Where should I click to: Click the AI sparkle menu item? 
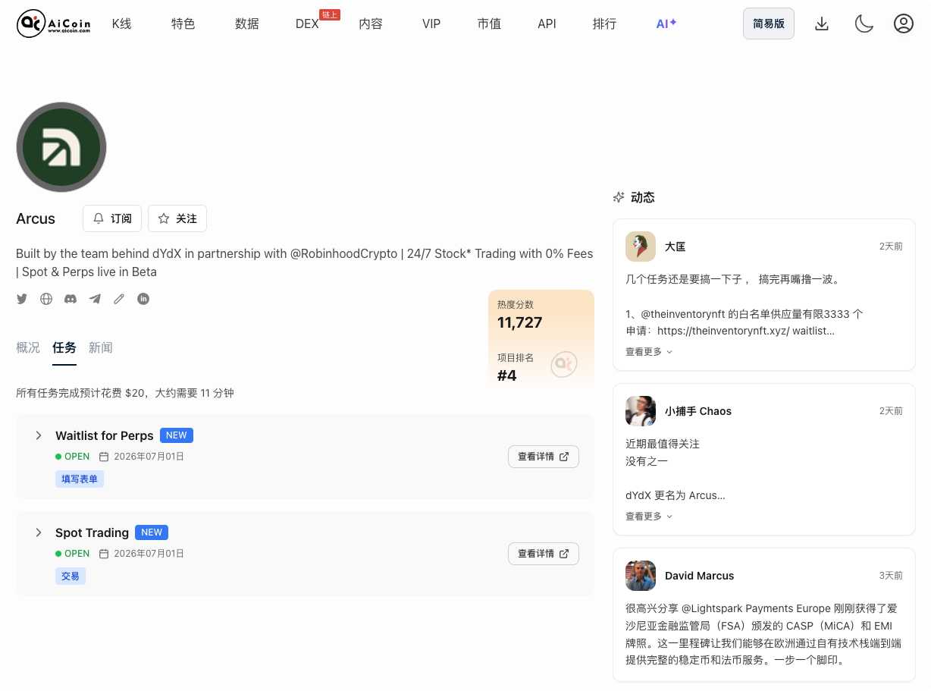(666, 24)
